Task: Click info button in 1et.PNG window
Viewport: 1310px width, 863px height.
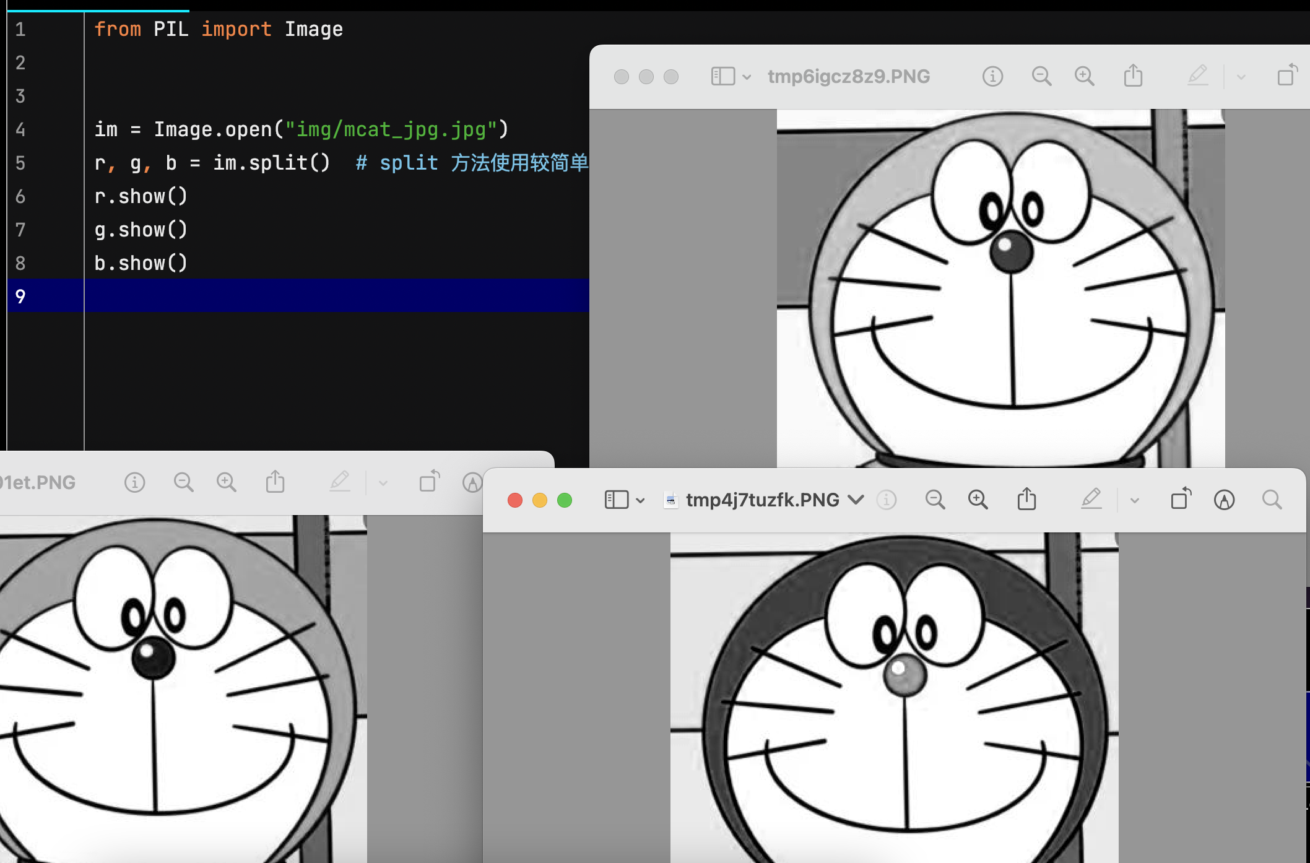Action: 134,482
